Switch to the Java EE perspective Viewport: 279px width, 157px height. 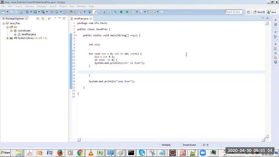coord(259,12)
